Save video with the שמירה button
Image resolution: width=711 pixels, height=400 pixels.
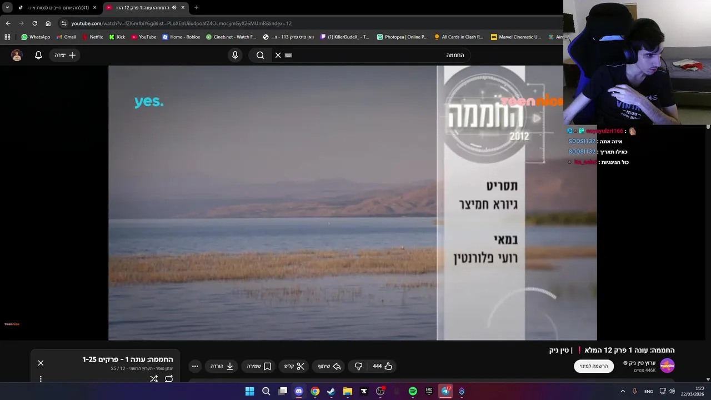[x=259, y=366]
